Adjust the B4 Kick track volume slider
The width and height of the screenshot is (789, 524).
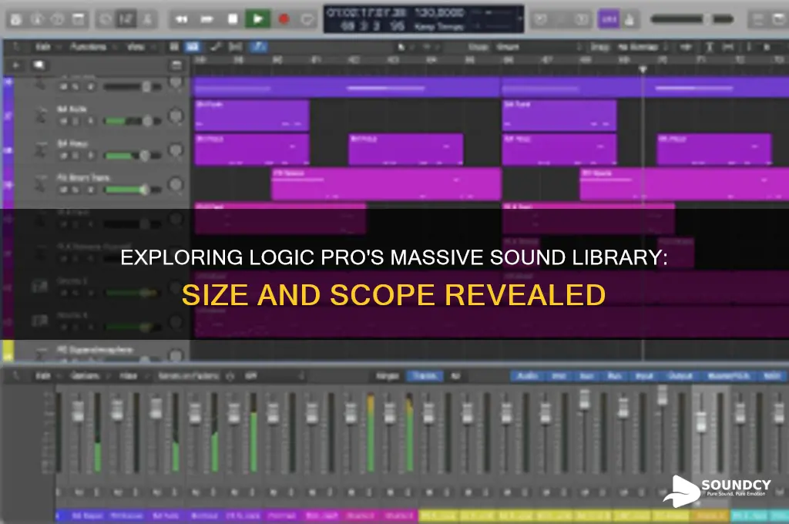point(133,121)
